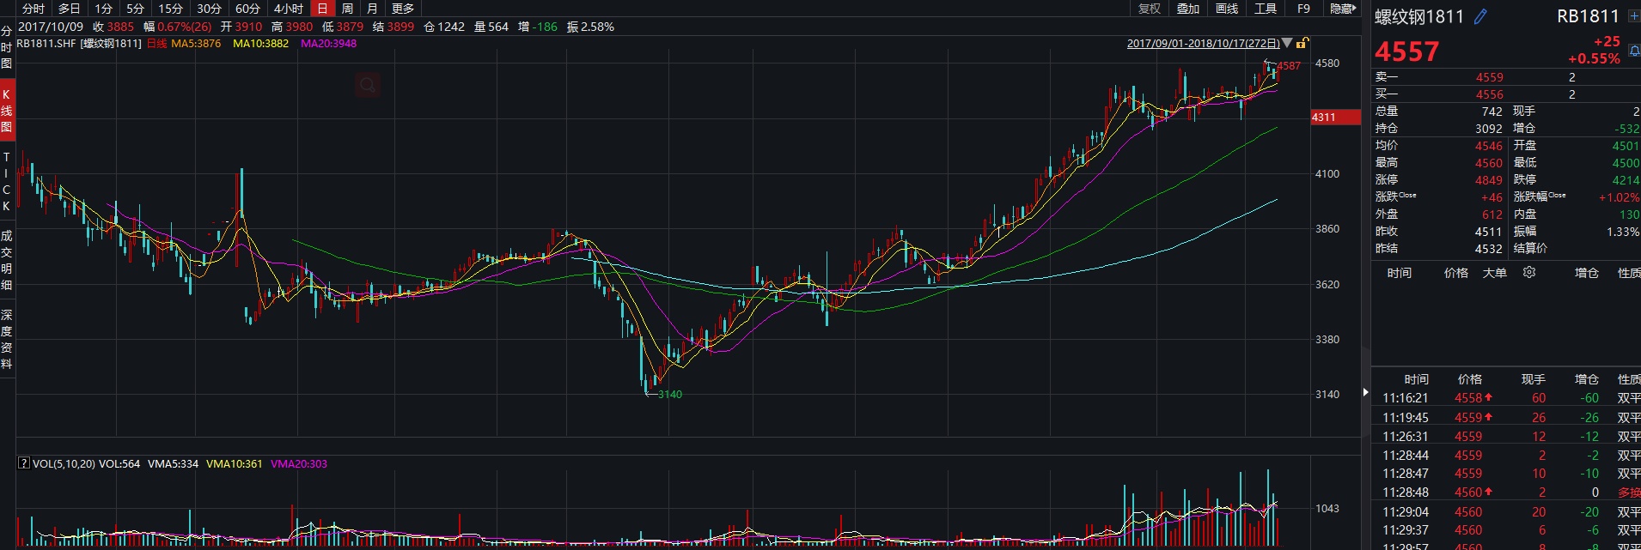Click the VOL indicator help question mark
1641x550 pixels.
24,463
